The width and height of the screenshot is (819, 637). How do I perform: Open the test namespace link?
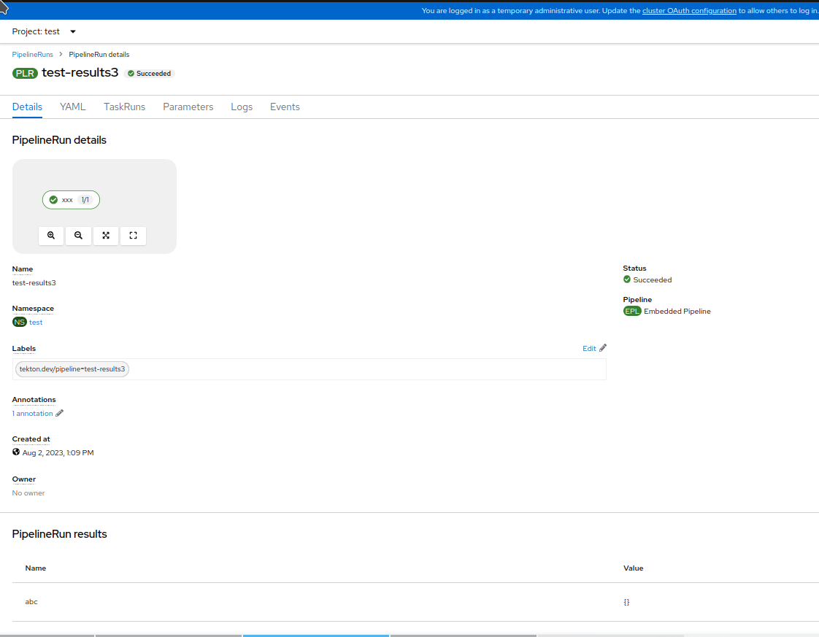(36, 323)
